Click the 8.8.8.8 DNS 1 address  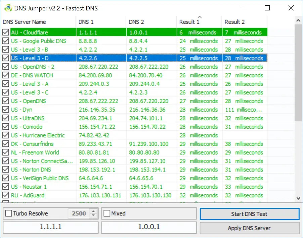[88, 41]
